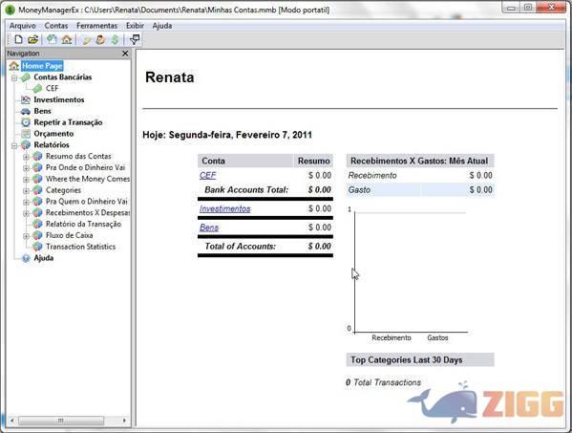This screenshot has height=433, width=572.
Task: Click the Contas Bancárias money icon
Action: 26,77
